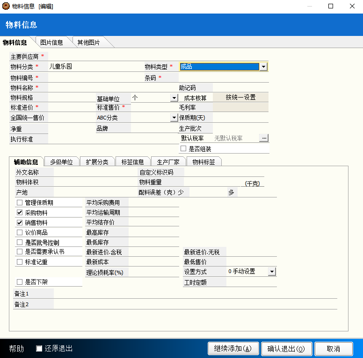Uncheck 销售物料 checkbox
The width and height of the screenshot is (363, 358).
(x=20, y=223)
